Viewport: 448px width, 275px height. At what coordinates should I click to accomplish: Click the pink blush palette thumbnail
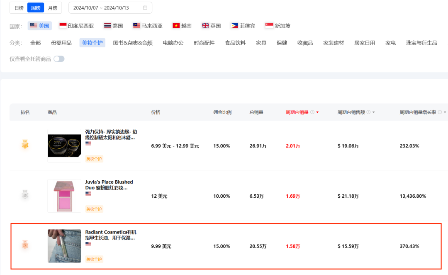(x=64, y=196)
